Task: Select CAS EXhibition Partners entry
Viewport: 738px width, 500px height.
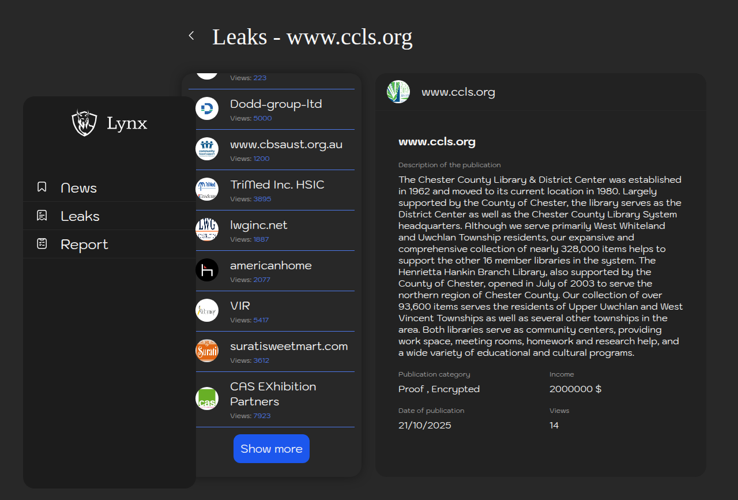Action: [x=273, y=394]
